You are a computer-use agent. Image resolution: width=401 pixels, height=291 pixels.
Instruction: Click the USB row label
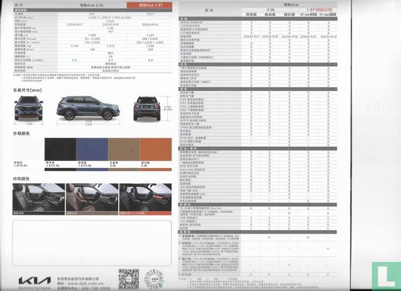point(189,218)
